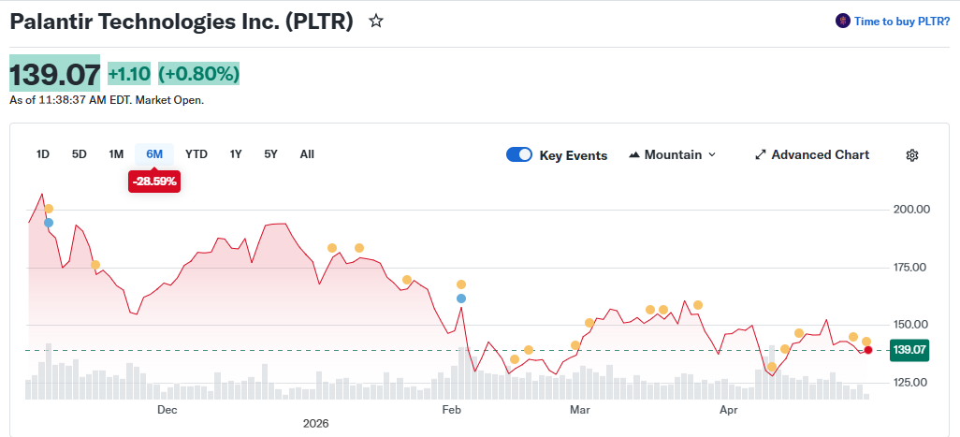Click the star icon to follow PLTR

coord(376,21)
